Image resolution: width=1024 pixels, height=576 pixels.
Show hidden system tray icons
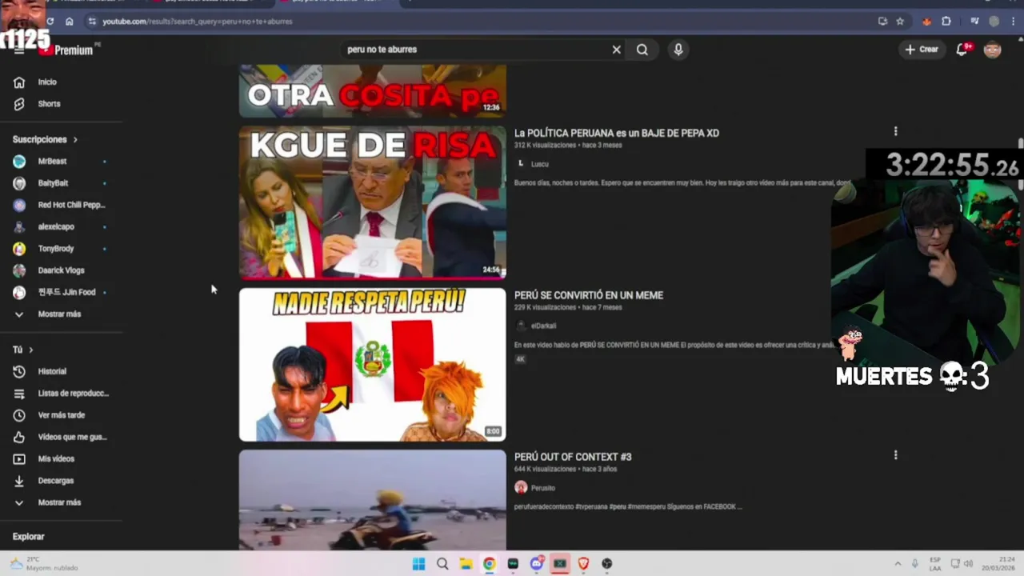click(x=898, y=564)
